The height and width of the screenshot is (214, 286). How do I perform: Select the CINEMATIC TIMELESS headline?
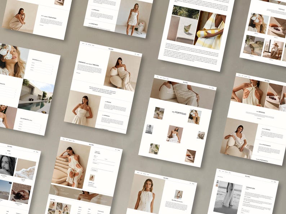89,64
